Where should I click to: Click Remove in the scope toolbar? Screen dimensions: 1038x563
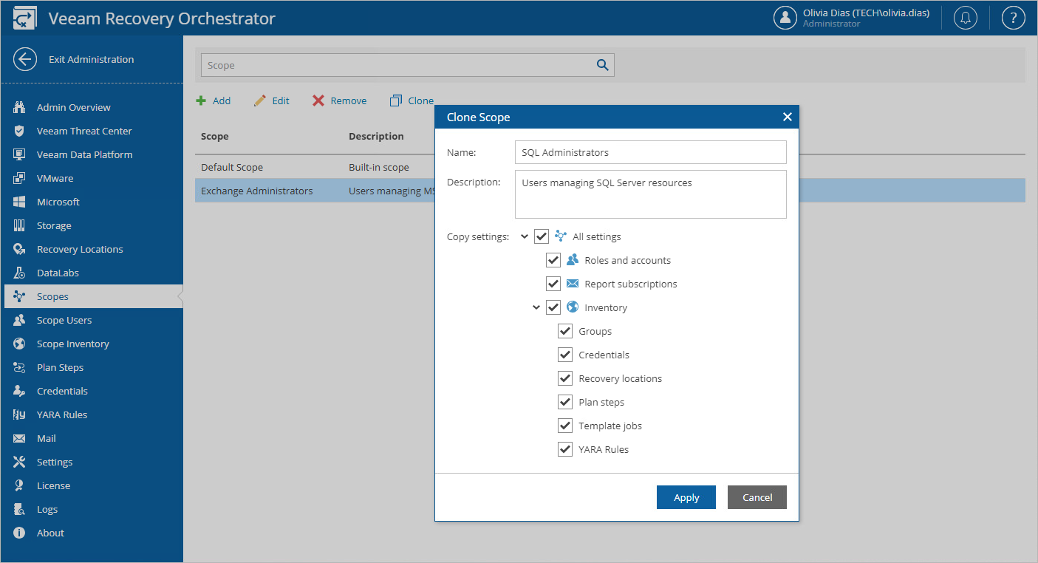(x=340, y=100)
